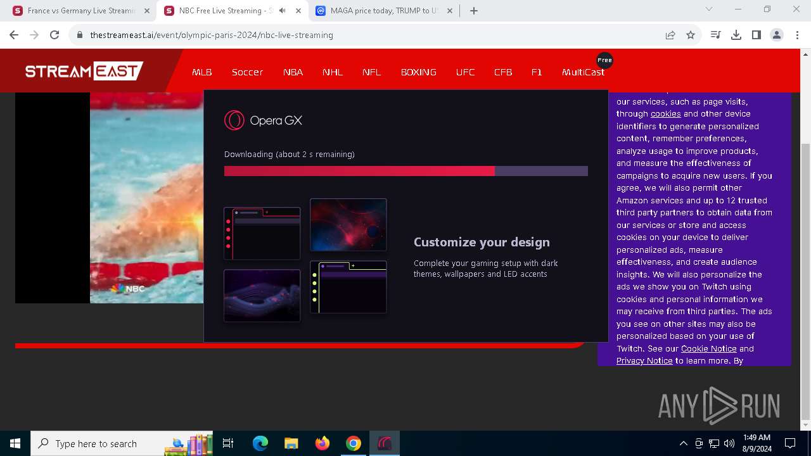Open Chrome downloads icon
Image resolution: width=811 pixels, height=456 pixels.
point(736,35)
